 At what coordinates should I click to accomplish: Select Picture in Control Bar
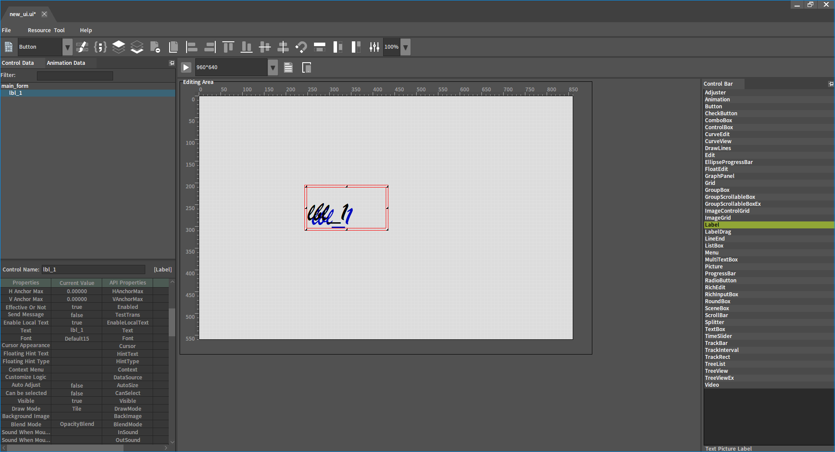coord(768,267)
